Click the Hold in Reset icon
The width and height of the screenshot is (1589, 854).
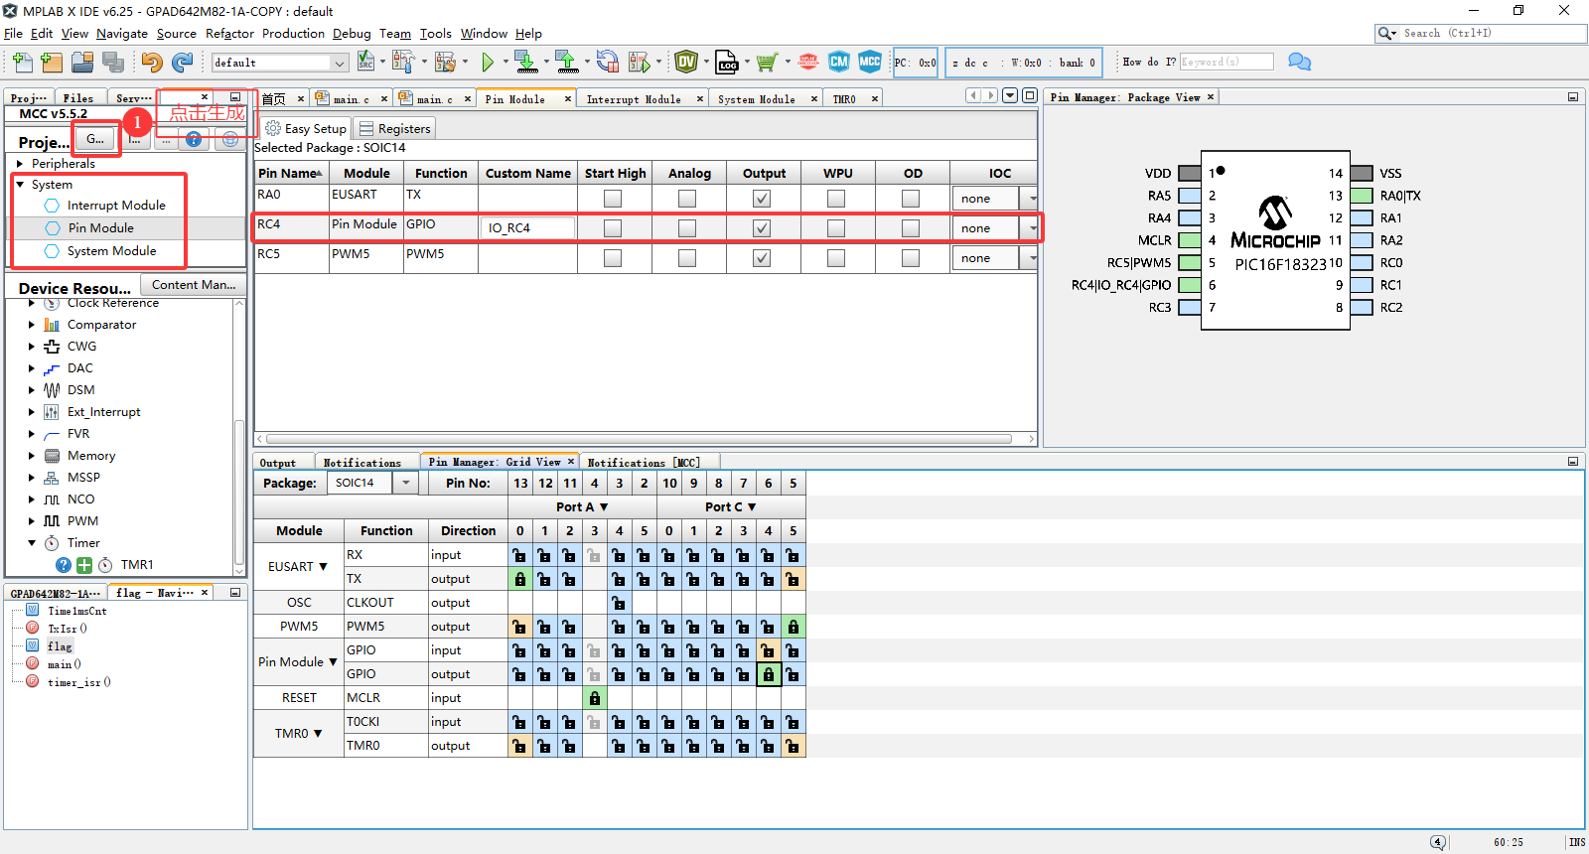tap(608, 63)
